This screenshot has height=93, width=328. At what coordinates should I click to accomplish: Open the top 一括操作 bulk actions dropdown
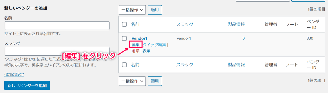tap(132, 10)
